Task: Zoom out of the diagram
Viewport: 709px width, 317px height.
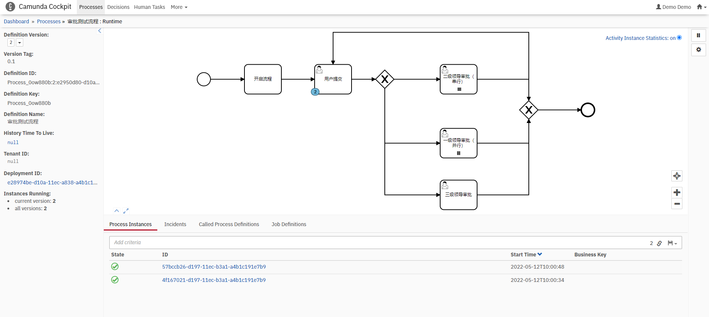Action: (677, 204)
